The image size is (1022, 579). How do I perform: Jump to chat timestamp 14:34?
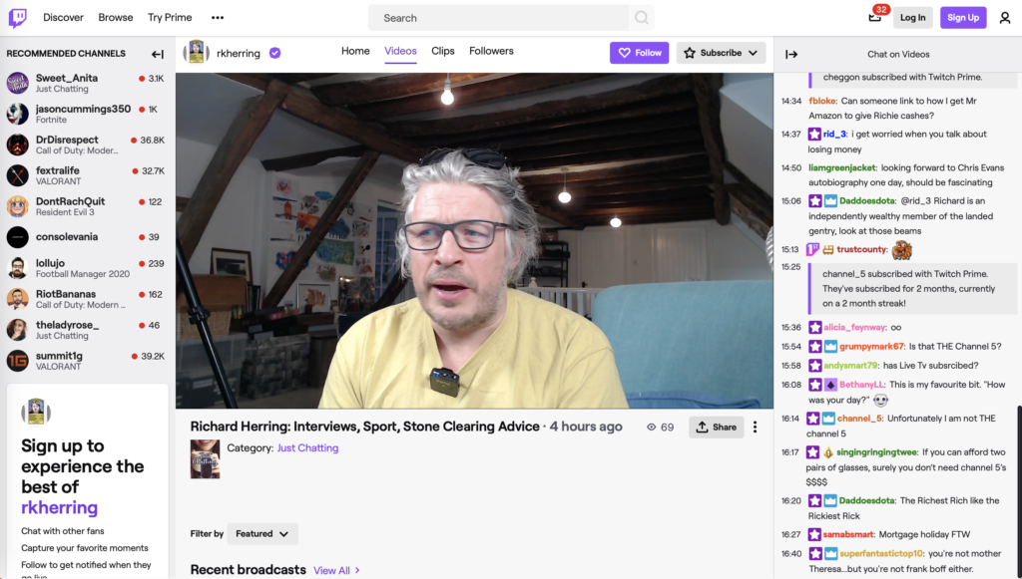(791, 101)
